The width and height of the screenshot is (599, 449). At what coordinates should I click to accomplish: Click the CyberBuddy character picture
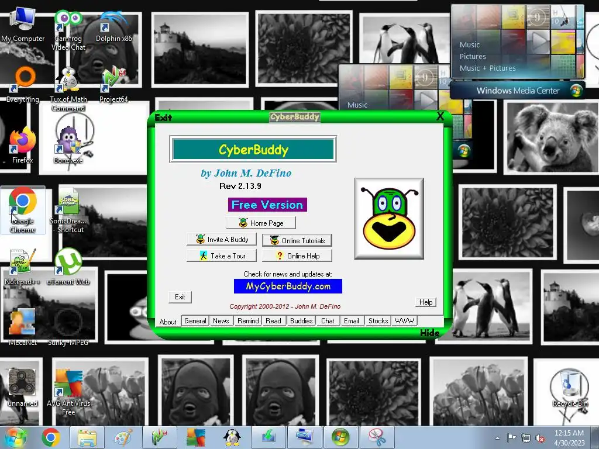click(389, 219)
